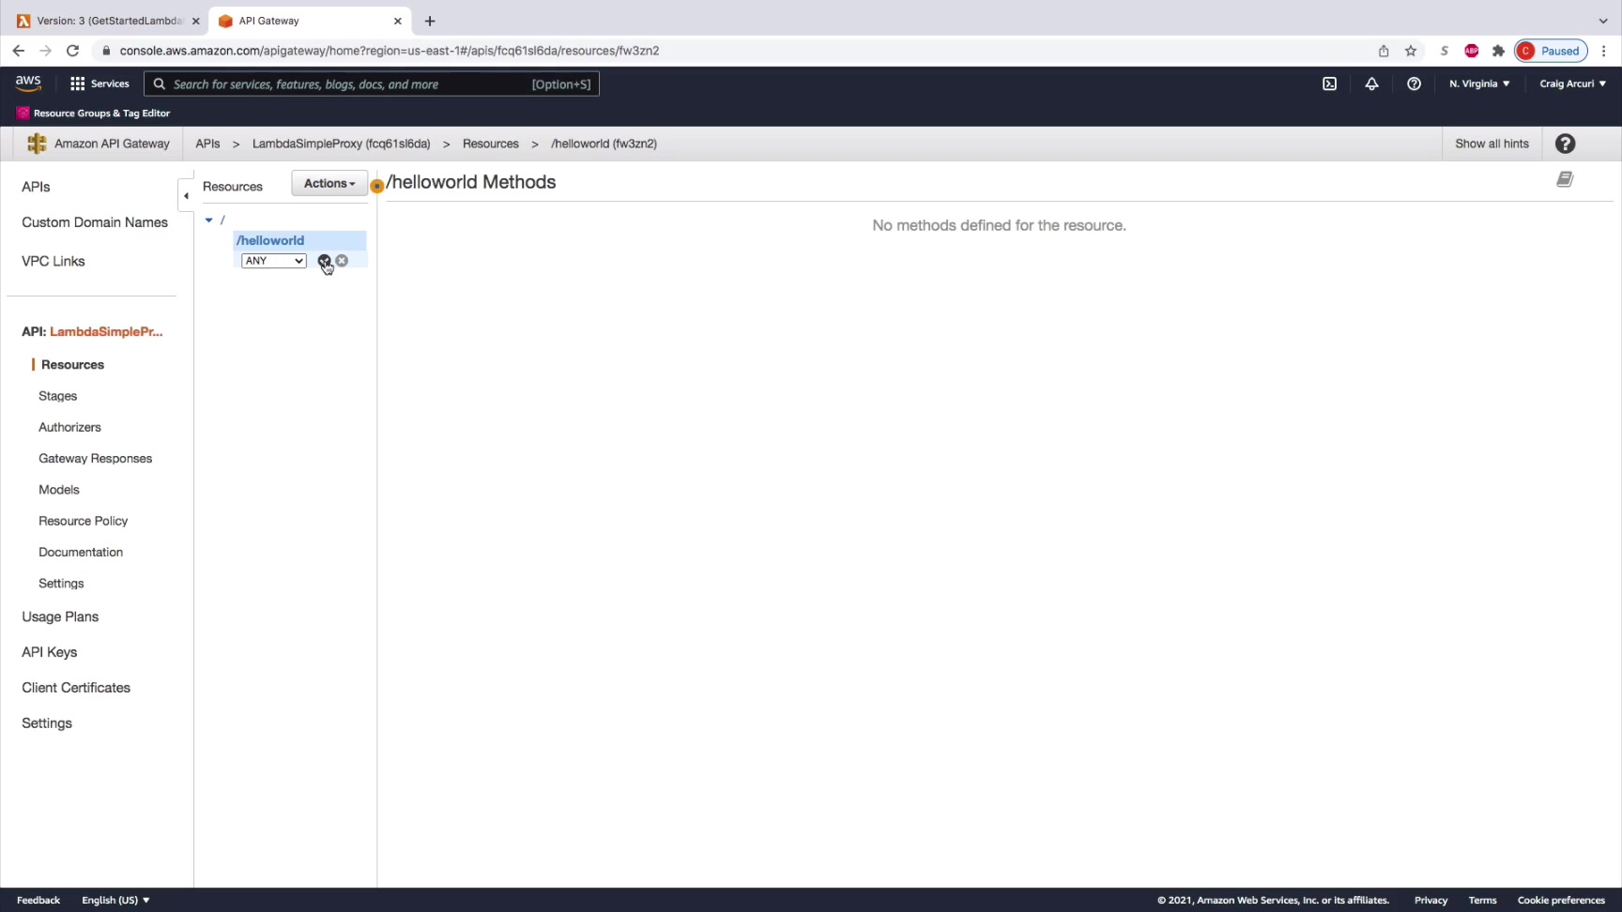Open Chrome's three-dot menu
1622x912 pixels.
[x=1604, y=51]
